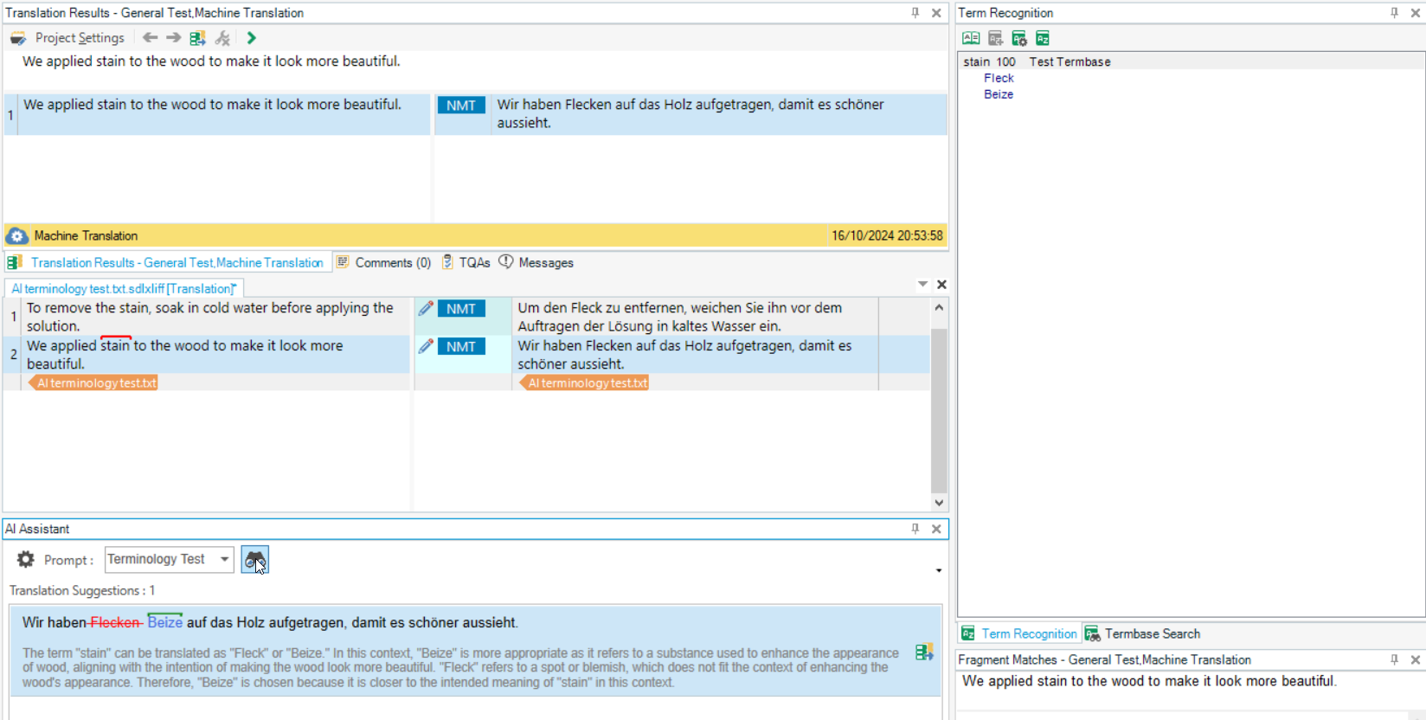Screen dimensions: 1426x720
Task: Click the termbase A-Z icon
Action: (1043, 38)
